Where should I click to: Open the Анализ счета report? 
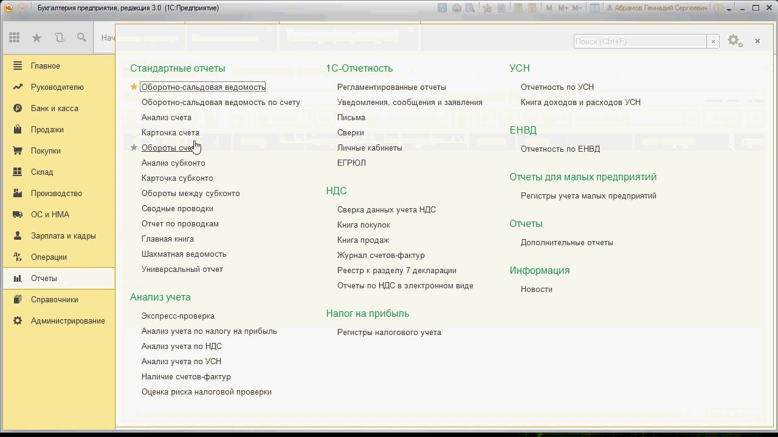click(167, 117)
